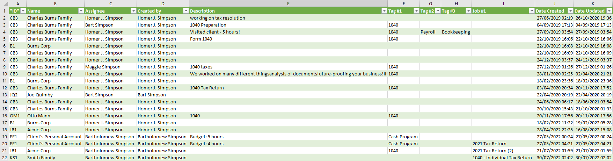The height and width of the screenshot is (161, 613).
Task: Select row 13 by its row number
Action: tap(5, 95)
